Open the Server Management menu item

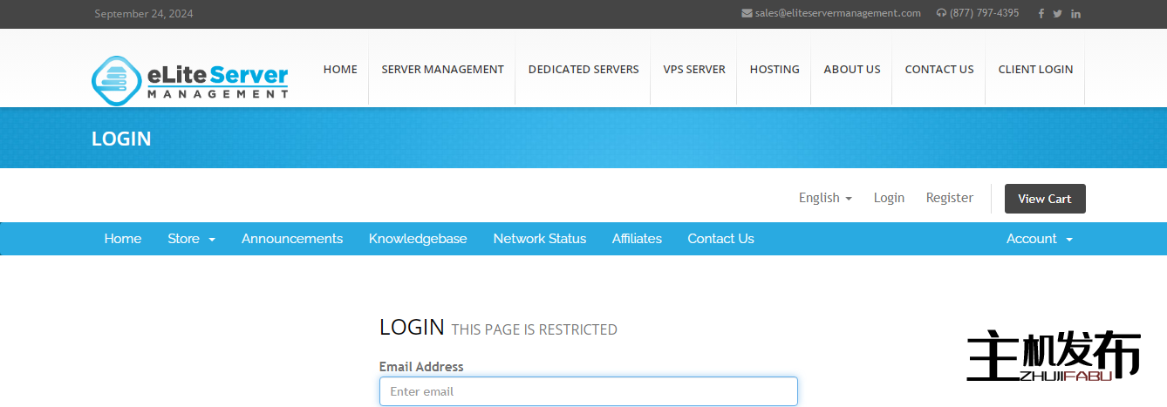tap(442, 70)
